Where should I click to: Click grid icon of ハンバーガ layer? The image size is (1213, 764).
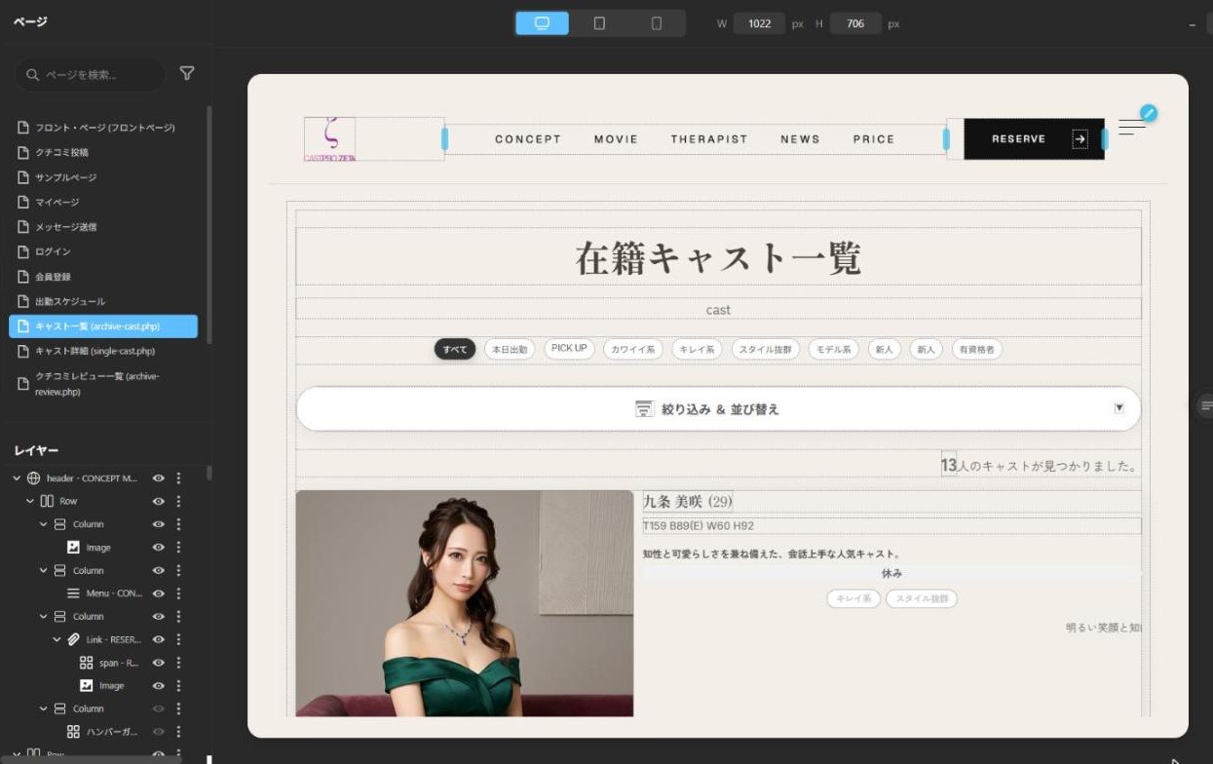coord(73,732)
